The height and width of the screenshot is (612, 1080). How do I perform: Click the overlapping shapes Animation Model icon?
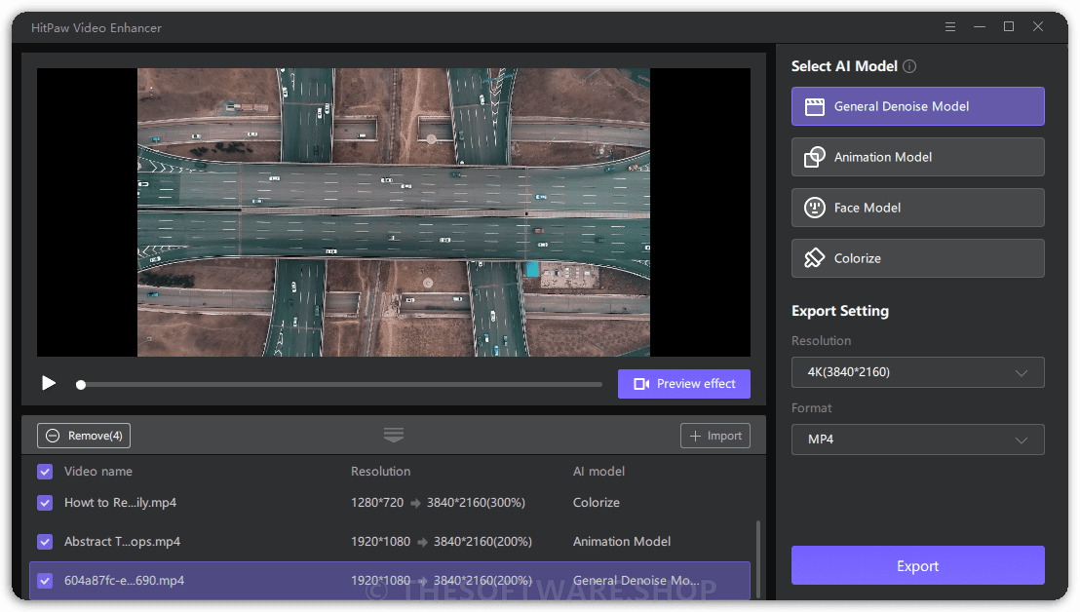point(814,157)
